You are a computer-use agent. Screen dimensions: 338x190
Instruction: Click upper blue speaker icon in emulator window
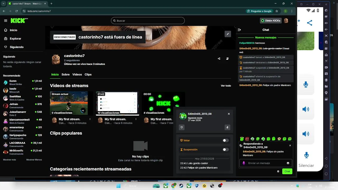point(306,109)
